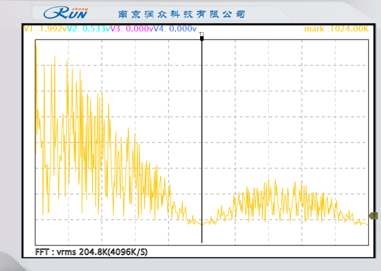Click the T marker atop the cursor line
The height and width of the screenshot is (271, 381).
[x=202, y=36]
